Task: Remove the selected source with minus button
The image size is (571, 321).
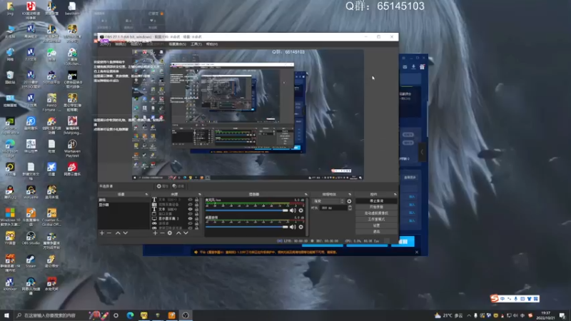Action: (162, 233)
